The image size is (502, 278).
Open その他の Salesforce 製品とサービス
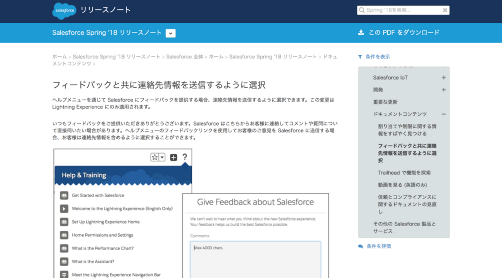[x=404, y=227]
